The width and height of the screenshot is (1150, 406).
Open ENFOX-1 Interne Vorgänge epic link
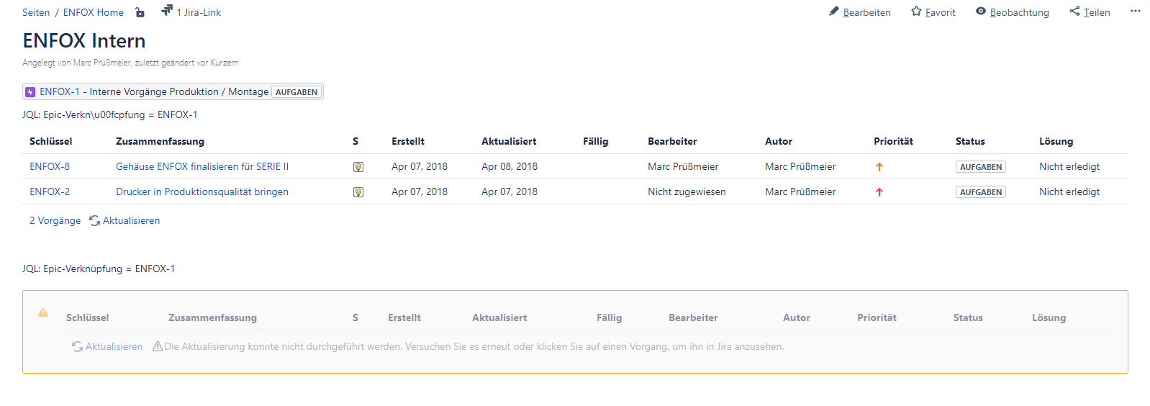click(x=154, y=91)
